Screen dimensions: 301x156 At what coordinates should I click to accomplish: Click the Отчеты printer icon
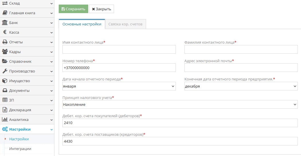(x=5, y=42)
